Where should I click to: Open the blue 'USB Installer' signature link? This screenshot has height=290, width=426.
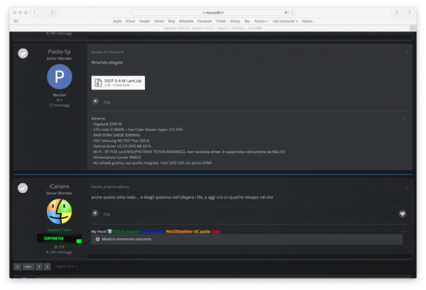pos(153,231)
